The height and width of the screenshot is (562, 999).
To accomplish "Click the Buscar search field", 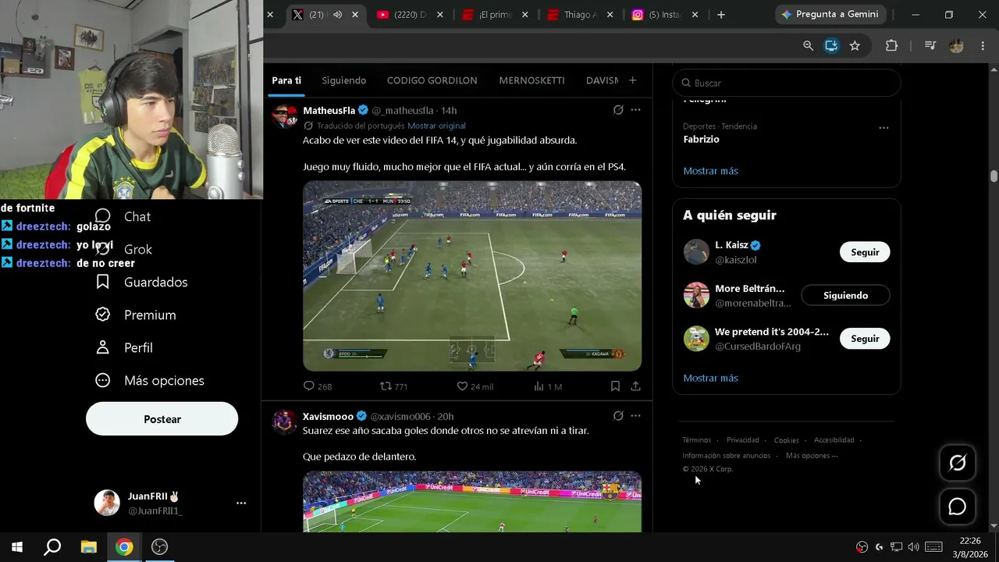I will [786, 83].
